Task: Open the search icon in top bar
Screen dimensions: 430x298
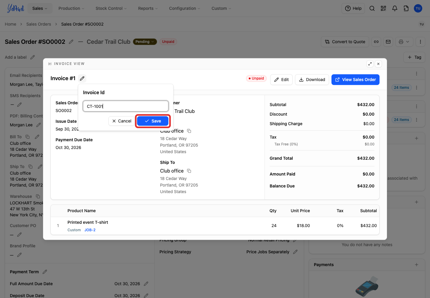Action: click(x=372, y=8)
